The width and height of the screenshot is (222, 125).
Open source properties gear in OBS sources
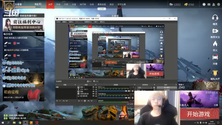pos(85,101)
